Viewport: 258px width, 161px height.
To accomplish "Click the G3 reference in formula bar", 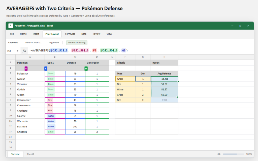I will tap(124, 50).
